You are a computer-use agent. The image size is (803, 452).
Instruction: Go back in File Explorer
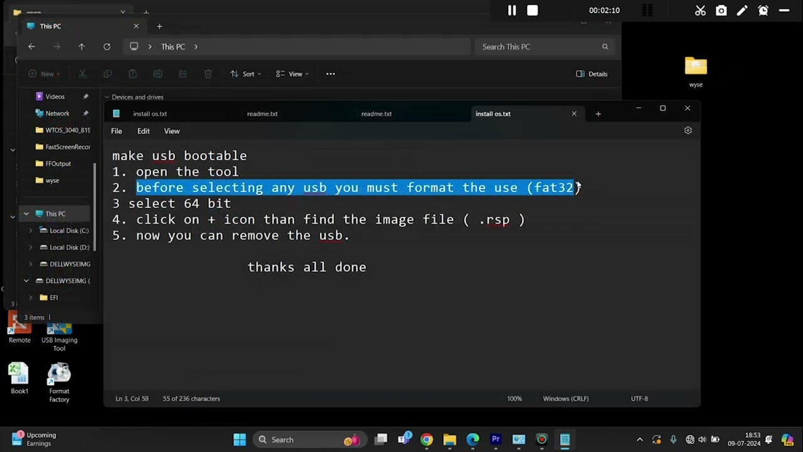31,46
